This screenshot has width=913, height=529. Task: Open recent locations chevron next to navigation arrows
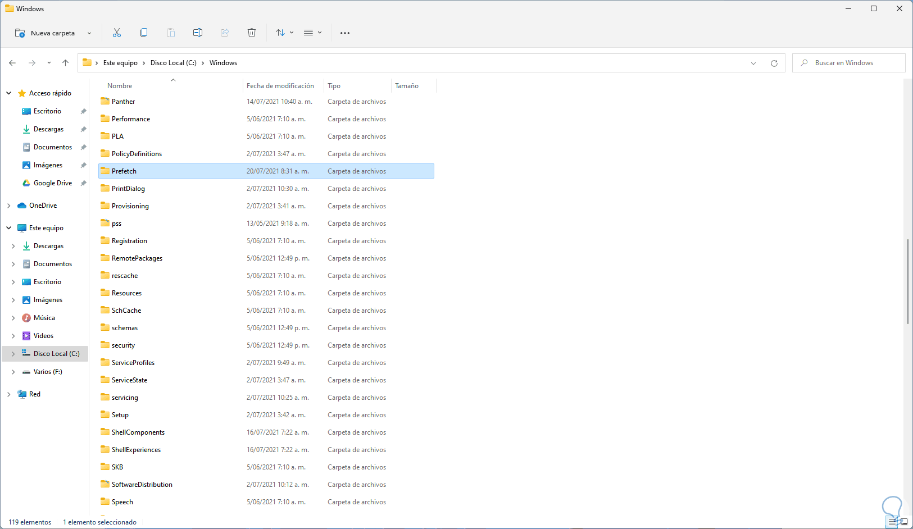pyautogui.click(x=49, y=63)
